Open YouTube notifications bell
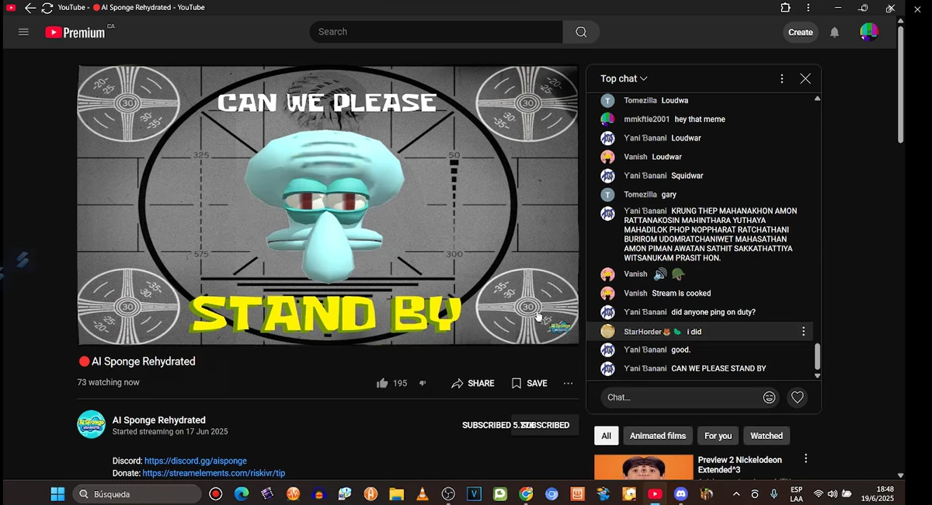932x505 pixels. pyautogui.click(x=833, y=32)
